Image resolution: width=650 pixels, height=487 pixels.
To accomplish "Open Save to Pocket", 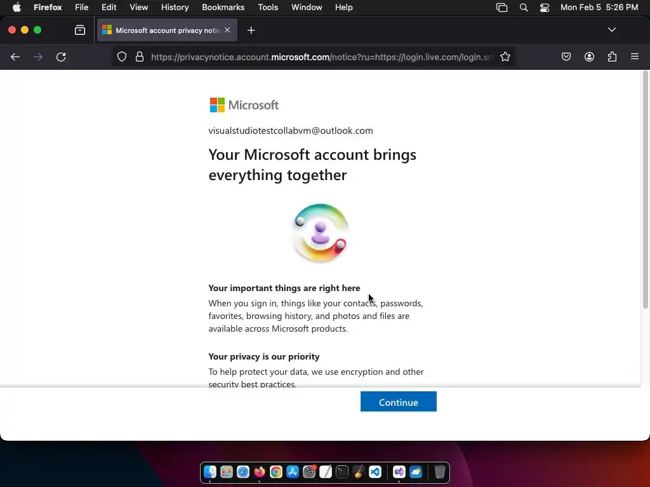I will [x=566, y=56].
